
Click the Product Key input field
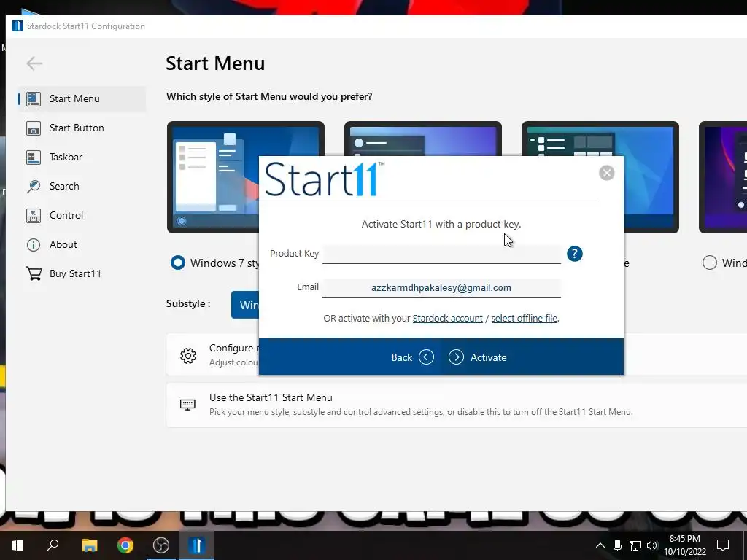(441, 253)
